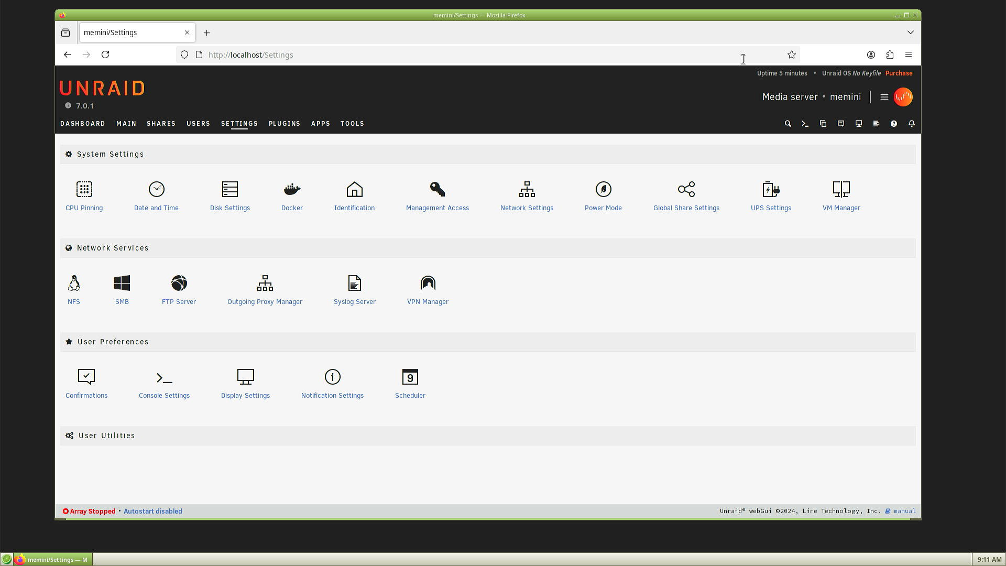Click the Firefox taskbar window entry
The image size is (1006, 566).
click(53, 560)
